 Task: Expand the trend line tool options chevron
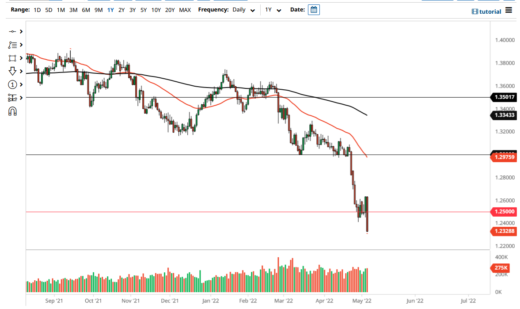coord(20,31)
